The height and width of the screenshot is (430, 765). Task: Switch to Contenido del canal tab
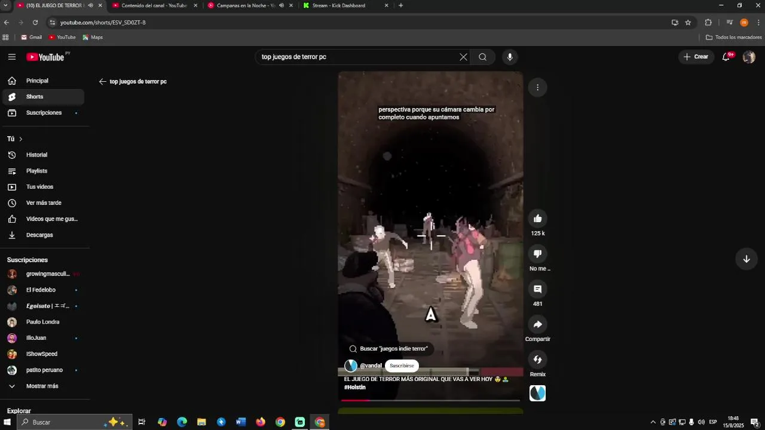pos(154,5)
